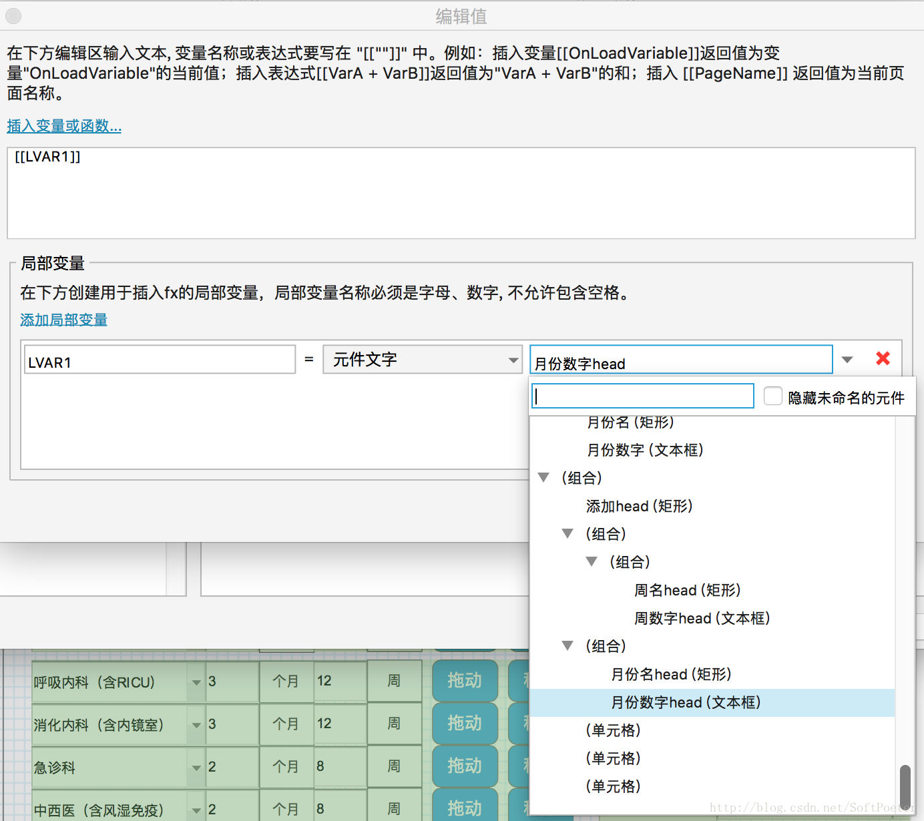
Task: Click the window close button at top-left
Action: (x=13, y=16)
